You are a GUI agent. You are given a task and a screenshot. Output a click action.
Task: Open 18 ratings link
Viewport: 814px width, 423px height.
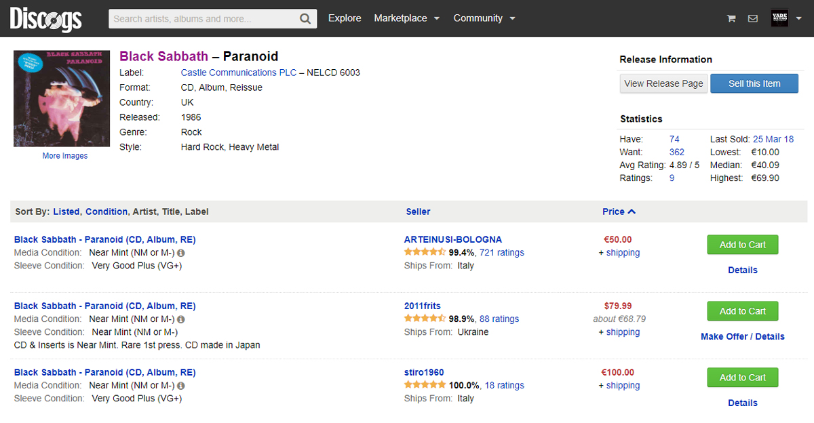pos(505,385)
